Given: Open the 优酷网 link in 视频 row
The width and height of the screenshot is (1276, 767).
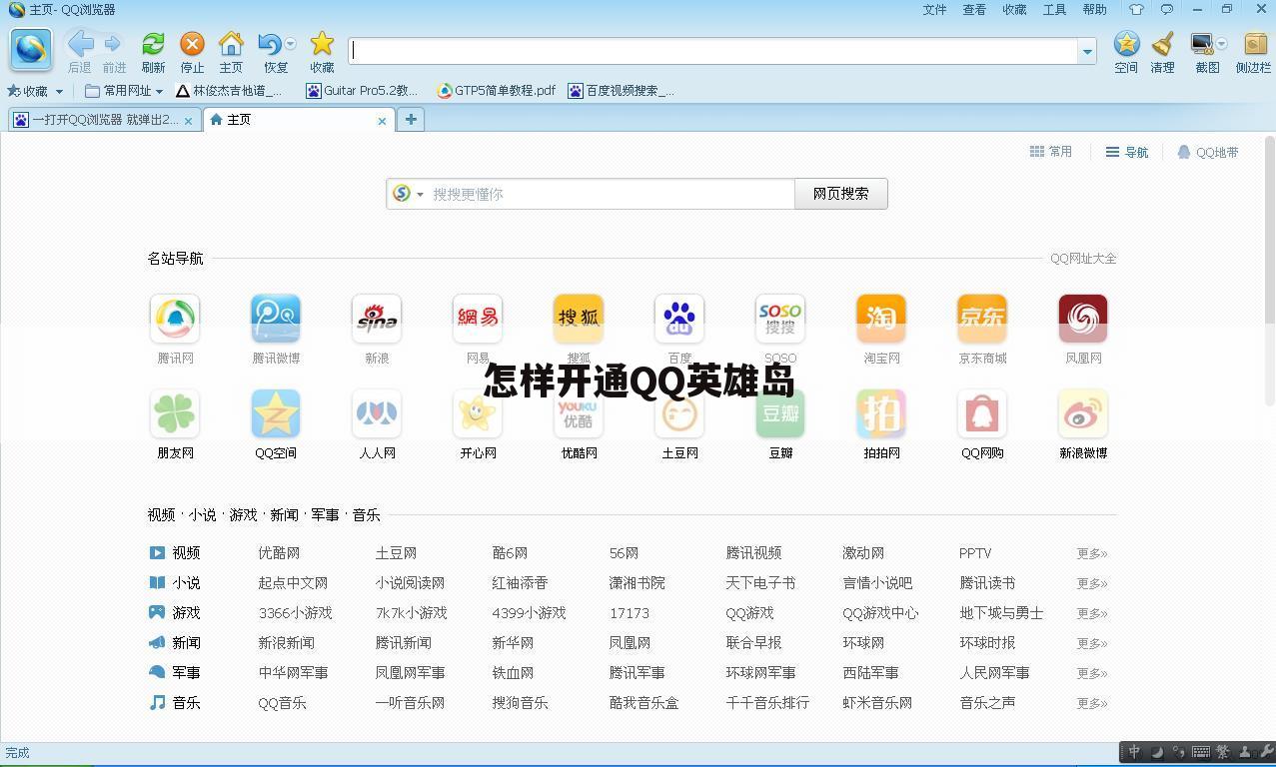Looking at the screenshot, I should 279,553.
